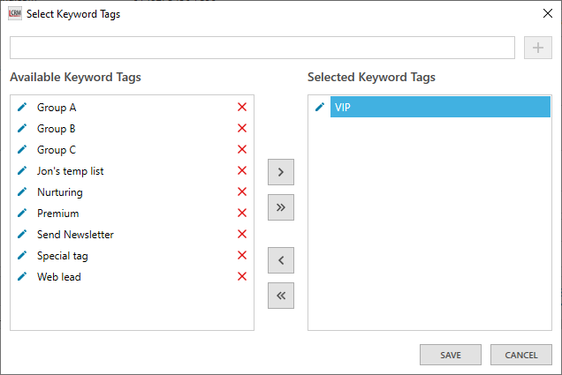
Task: Edit the VIP selected tag
Action: coord(320,108)
